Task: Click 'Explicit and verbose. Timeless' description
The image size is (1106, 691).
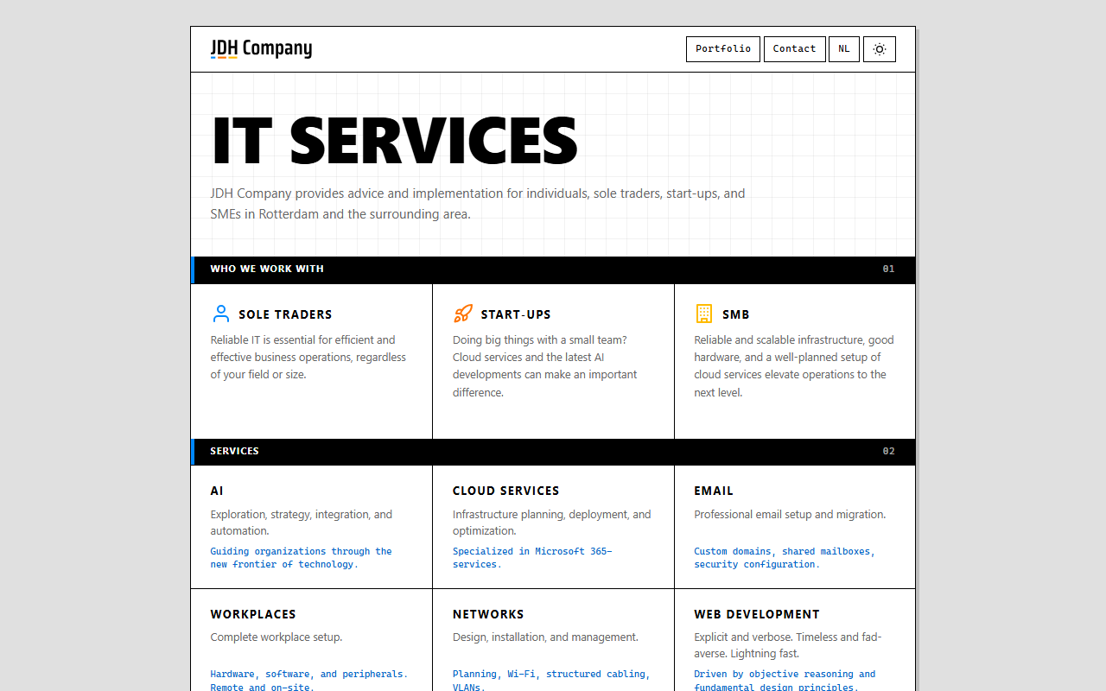Action: pyautogui.click(x=788, y=645)
